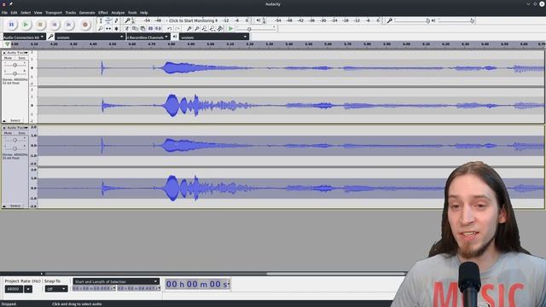Open the Project Rate dropdown arrow
Screen dimensions: 546x307
(x=28, y=289)
